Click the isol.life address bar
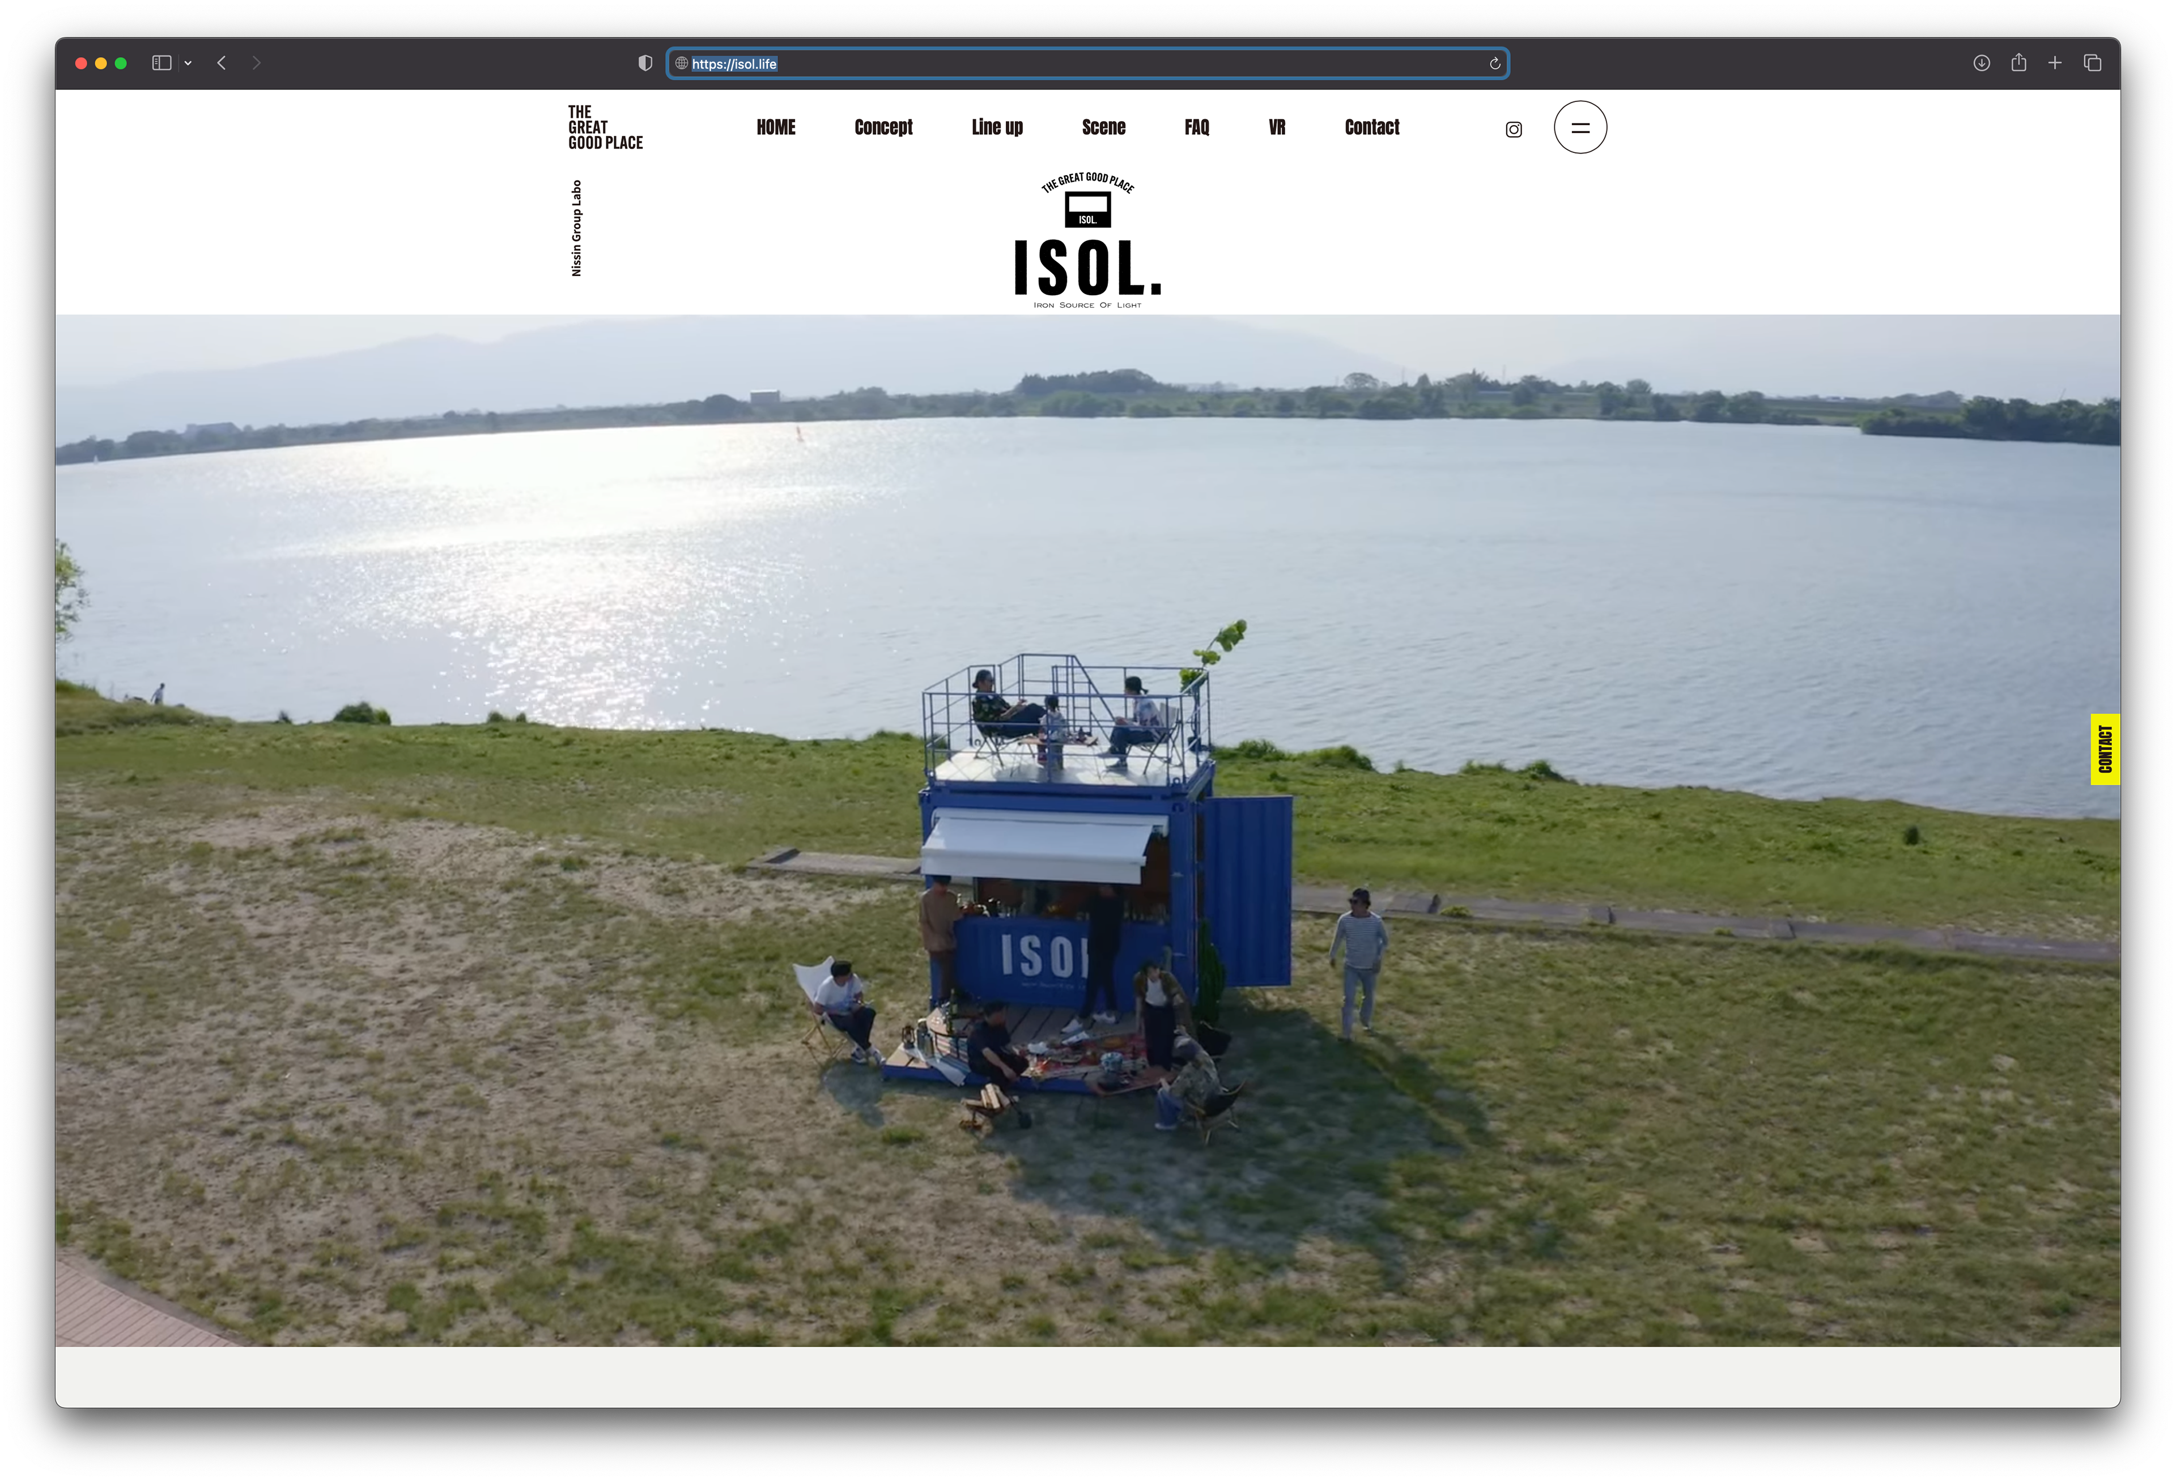This screenshot has width=2176, height=1481. (x=1086, y=63)
